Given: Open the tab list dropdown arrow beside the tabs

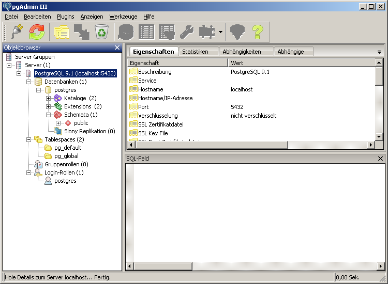Looking at the screenshot, I should [x=379, y=52].
